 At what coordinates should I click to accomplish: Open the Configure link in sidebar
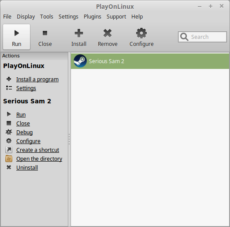[x=28, y=141]
